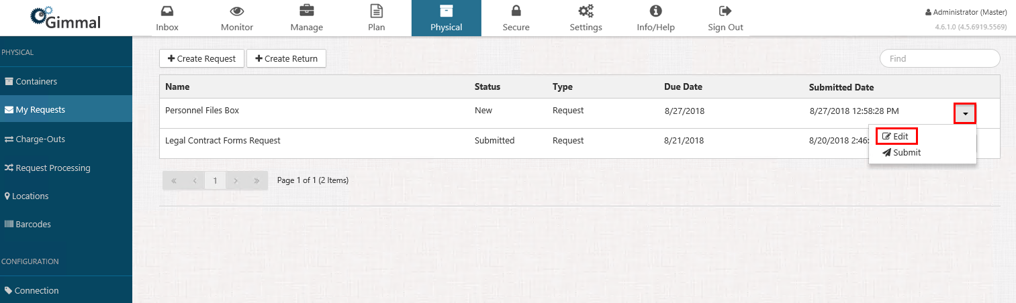
Task: Expand Personnel Files Box row dropdown arrow
Action: click(965, 114)
